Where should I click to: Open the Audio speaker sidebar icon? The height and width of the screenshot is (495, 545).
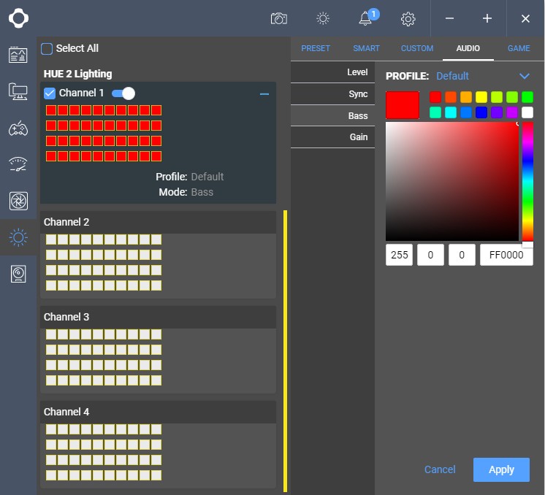pyautogui.click(x=18, y=274)
